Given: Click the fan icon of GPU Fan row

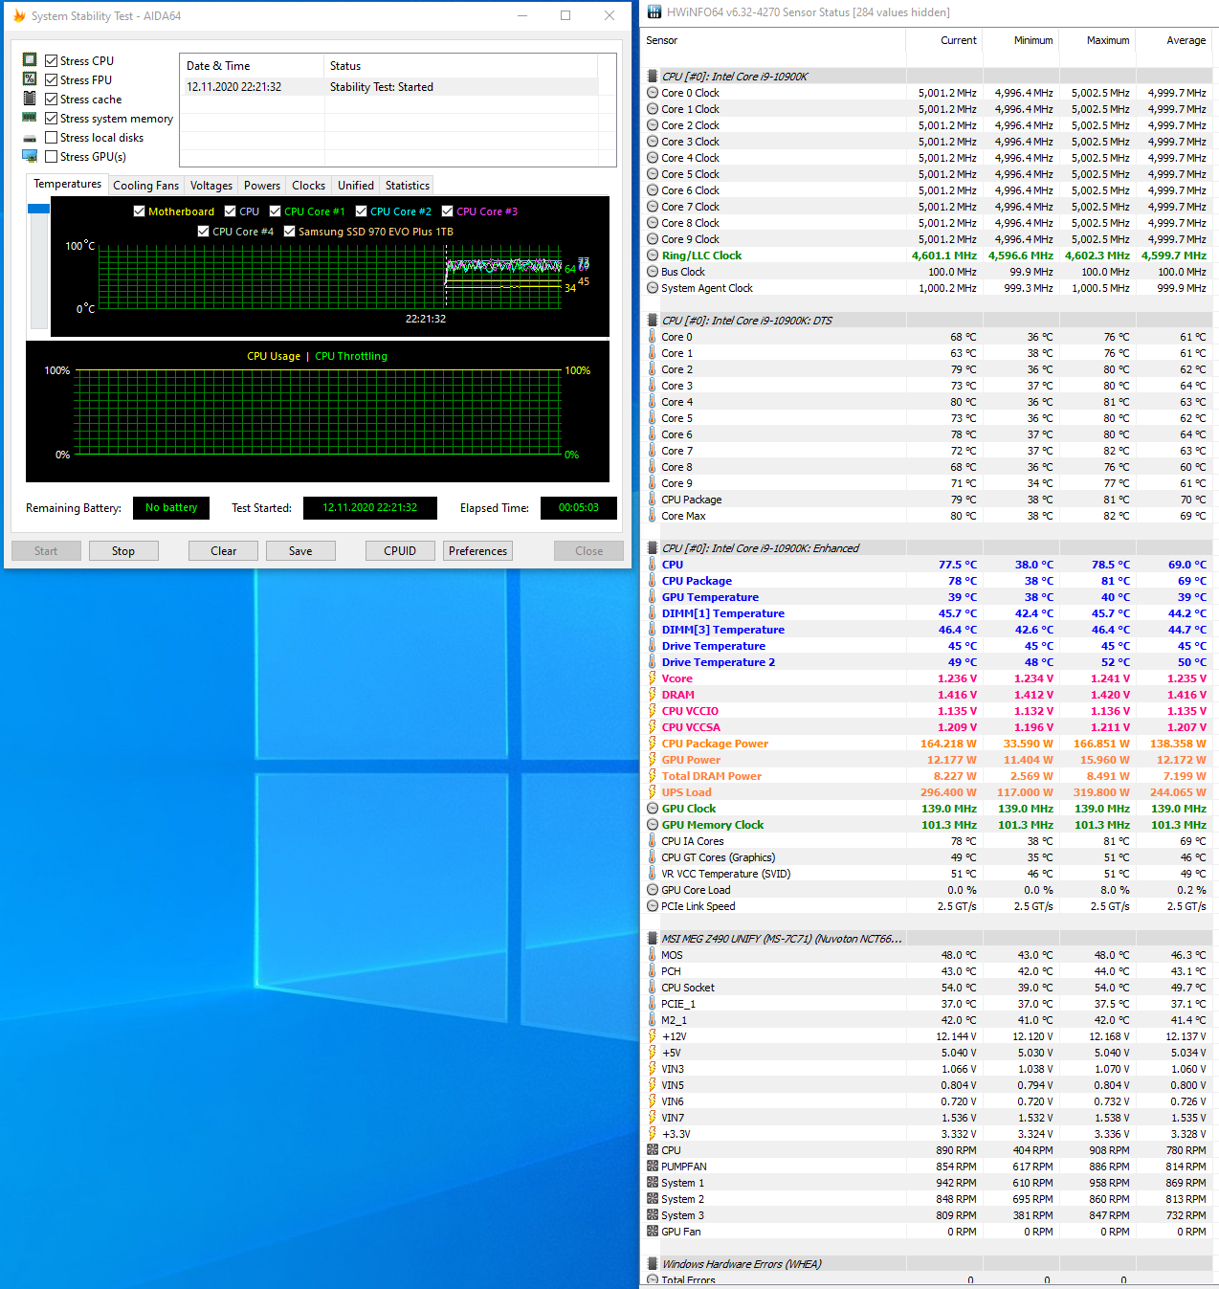Looking at the screenshot, I should tap(653, 1232).
